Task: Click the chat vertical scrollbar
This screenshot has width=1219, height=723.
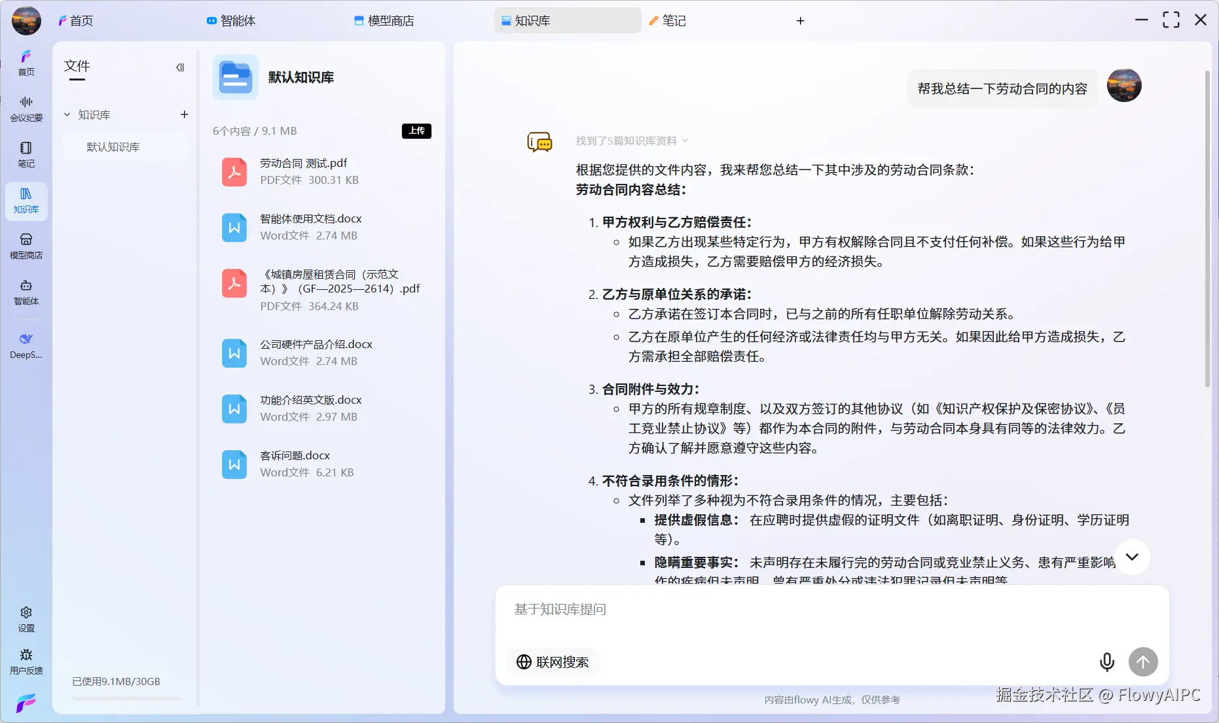Action: click(x=1207, y=228)
